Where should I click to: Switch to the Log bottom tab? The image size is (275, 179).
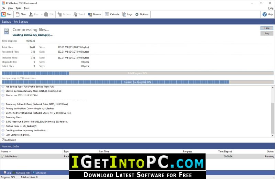(x=7, y=173)
